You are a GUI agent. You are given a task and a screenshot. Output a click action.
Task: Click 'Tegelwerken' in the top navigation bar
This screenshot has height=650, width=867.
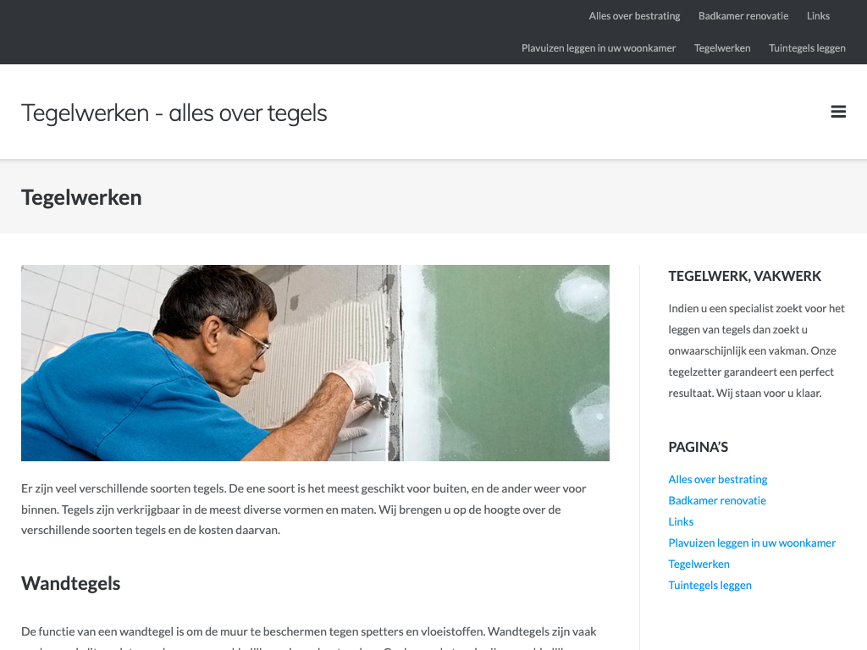722,48
